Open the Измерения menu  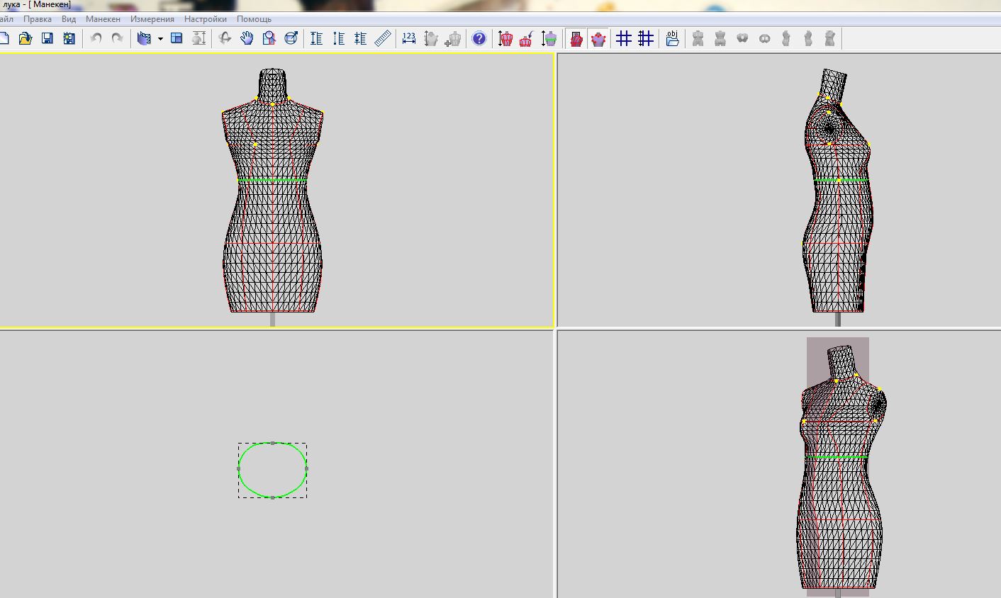point(152,19)
